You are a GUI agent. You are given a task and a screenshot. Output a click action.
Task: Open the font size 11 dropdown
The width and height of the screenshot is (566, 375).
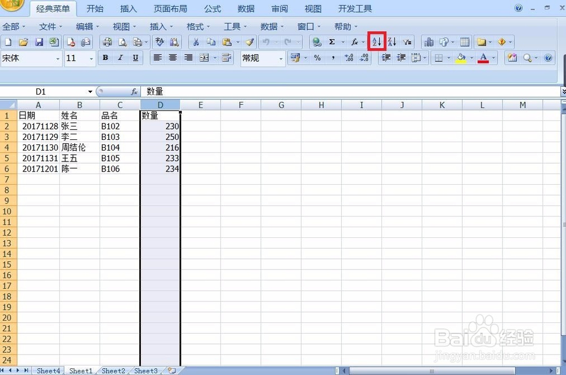click(x=91, y=58)
